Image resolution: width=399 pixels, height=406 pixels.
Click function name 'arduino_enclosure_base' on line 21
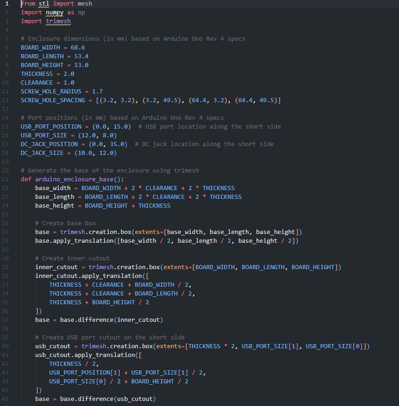click(75, 179)
